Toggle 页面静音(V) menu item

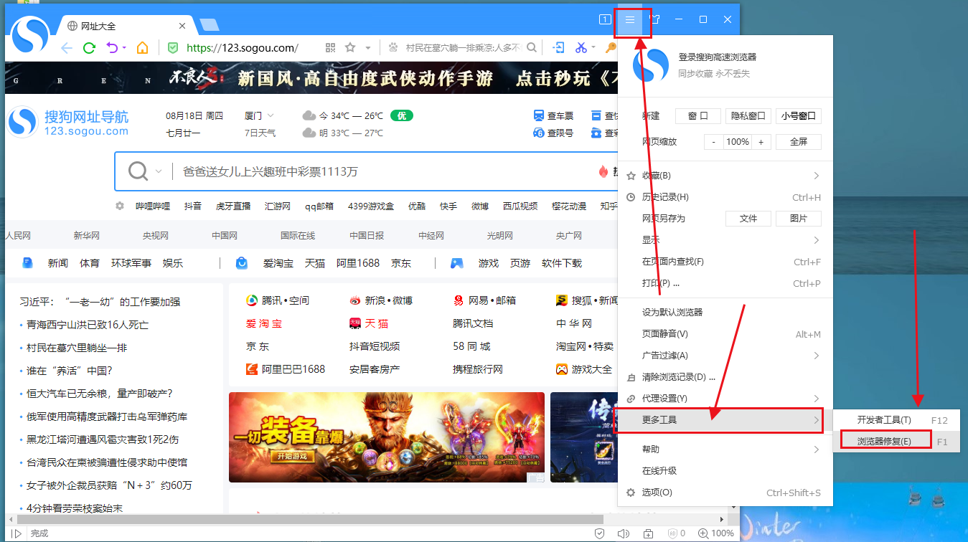(725, 334)
